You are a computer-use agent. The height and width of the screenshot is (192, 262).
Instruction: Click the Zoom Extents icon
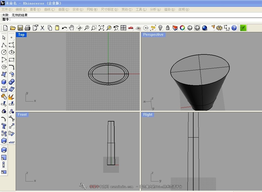(x=101, y=28)
